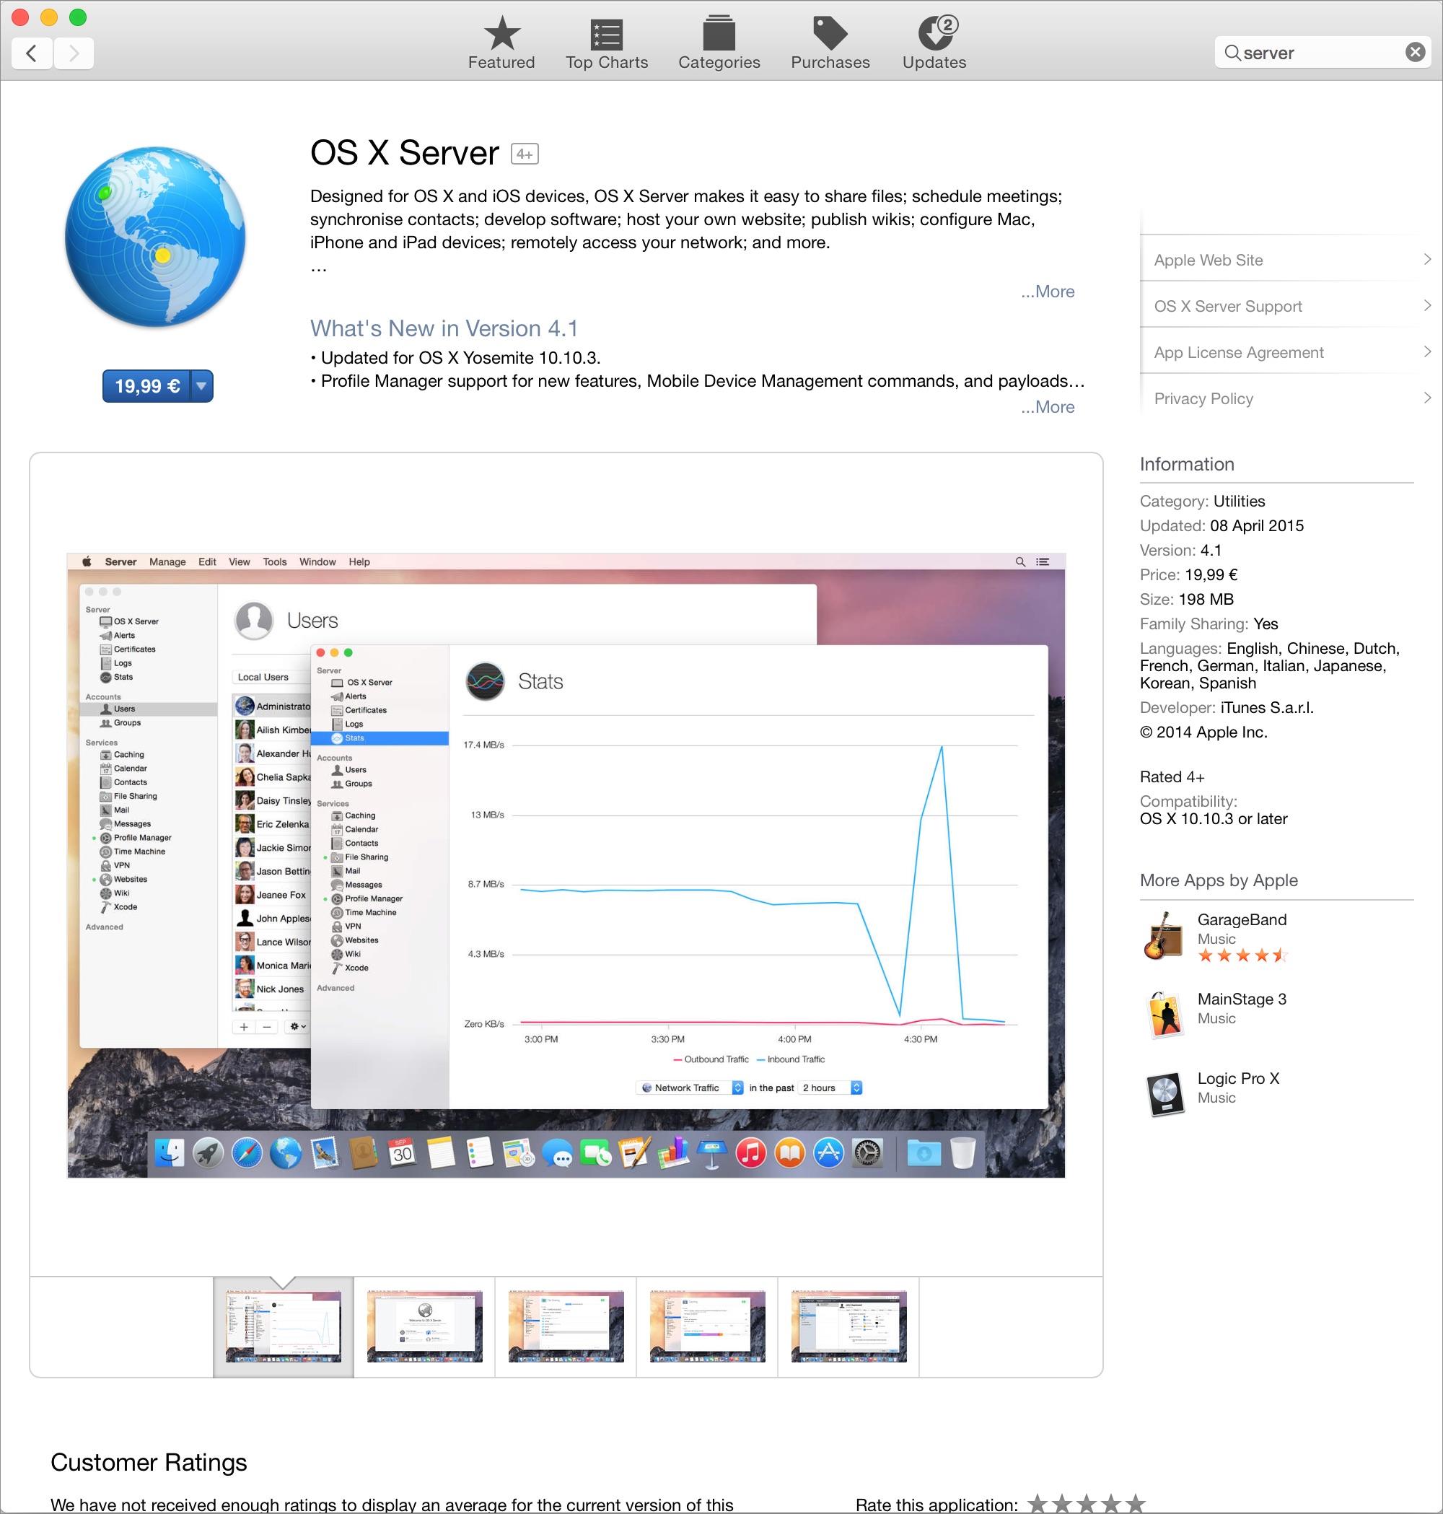The width and height of the screenshot is (1443, 1514).
Task: Open MainStage 3 app title
Action: pyautogui.click(x=1242, y=999)
